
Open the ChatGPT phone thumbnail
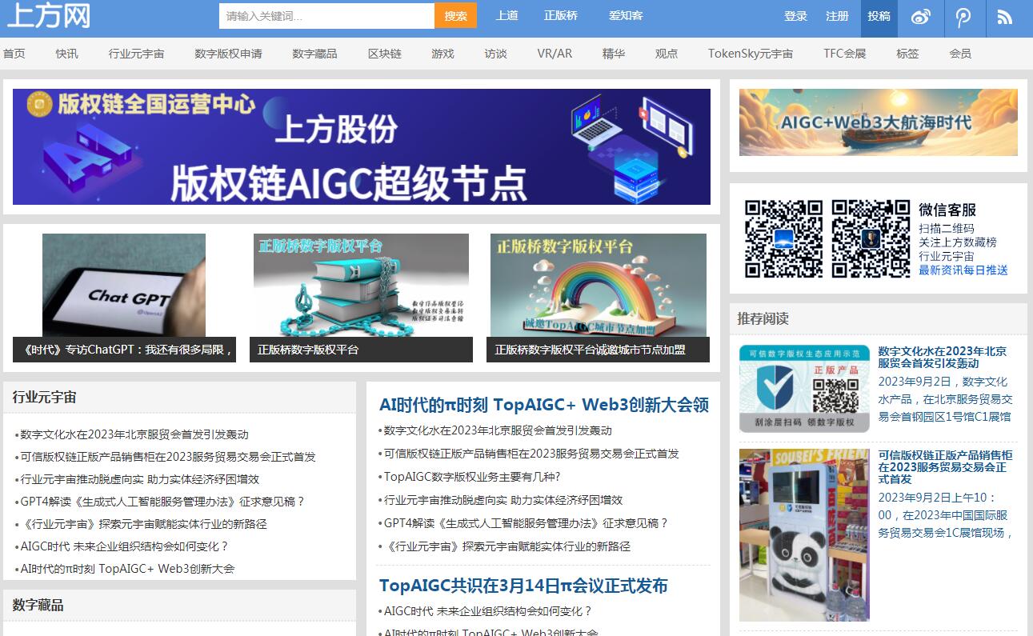[124, 285]
